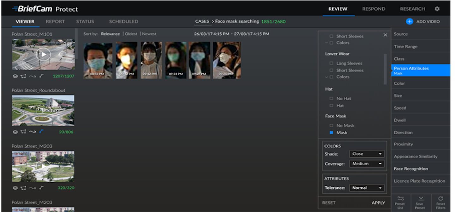The image size is (455, 212).
Task: Enable Long Sleeves under Lower Wear
Action: coord(331,63)
